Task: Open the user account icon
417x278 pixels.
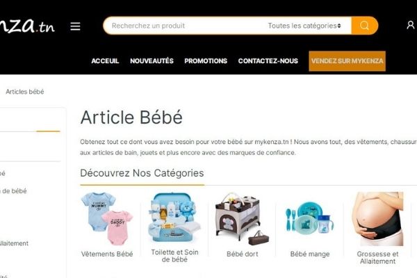Action: (410, 25)
